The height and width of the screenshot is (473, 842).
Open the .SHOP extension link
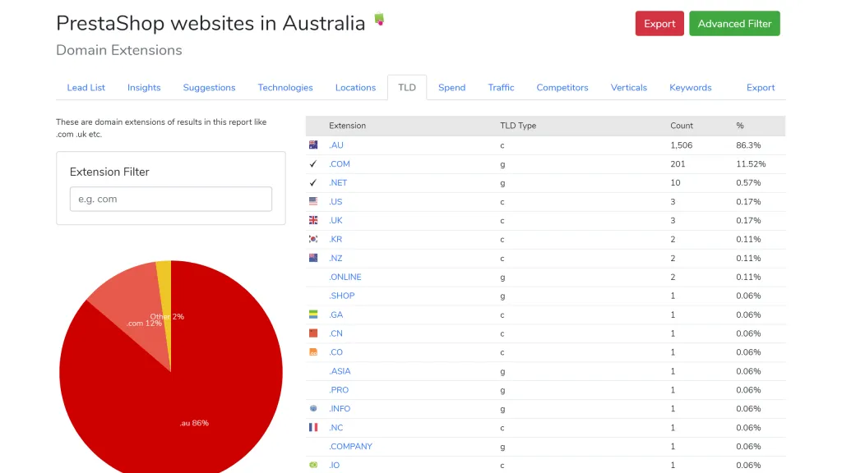(341, 296)
